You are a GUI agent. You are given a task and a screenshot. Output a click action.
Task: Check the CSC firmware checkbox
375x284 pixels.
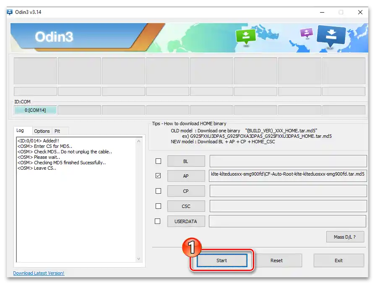tap(158, 206)
